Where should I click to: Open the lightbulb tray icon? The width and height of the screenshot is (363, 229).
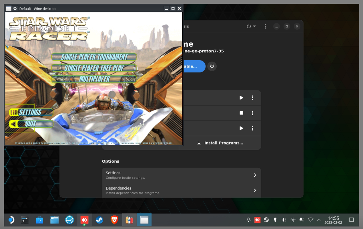click(275, 220)
